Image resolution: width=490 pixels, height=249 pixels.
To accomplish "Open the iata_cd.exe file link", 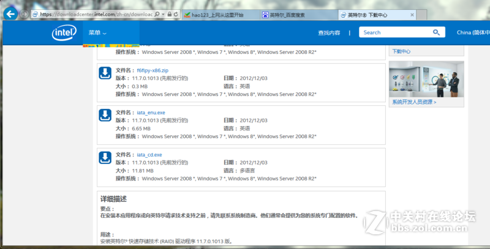I will (x=149, y=155).
